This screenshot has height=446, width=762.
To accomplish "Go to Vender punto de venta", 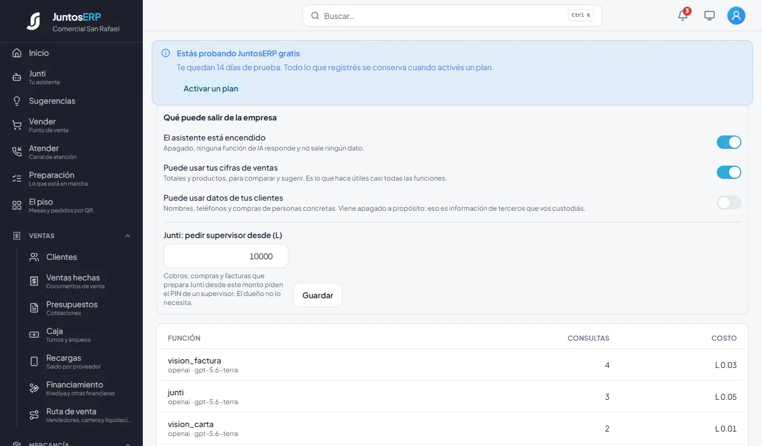I will click(x=71, y=125).
